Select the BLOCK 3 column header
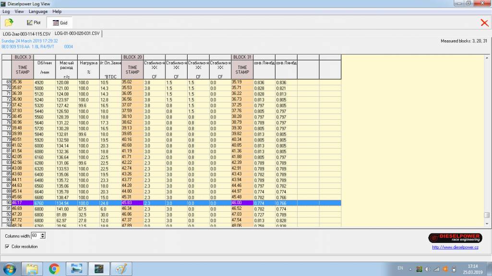 point(23,57)
